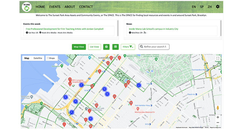Zoom in on the map
243x130 pixels.
(218, 117)
